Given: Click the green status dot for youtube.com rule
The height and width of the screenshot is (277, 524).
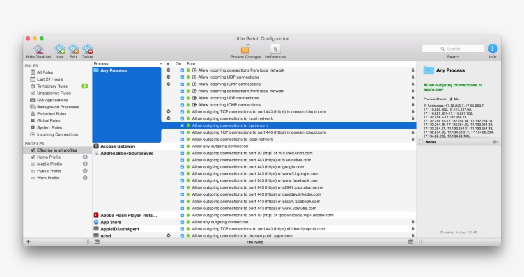Looking at the screenshot, I should pyautogui.click(x=189, y=208).
